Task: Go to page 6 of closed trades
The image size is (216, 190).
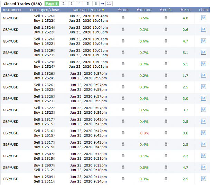Action: pos(96,4)
